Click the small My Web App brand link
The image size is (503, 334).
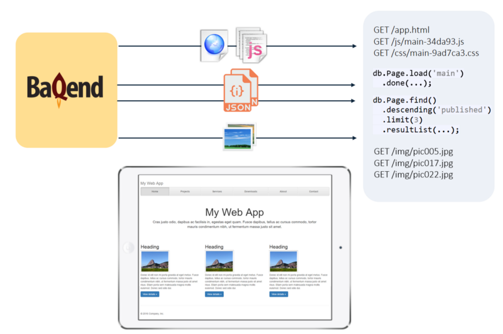click(x=152, y=183)
